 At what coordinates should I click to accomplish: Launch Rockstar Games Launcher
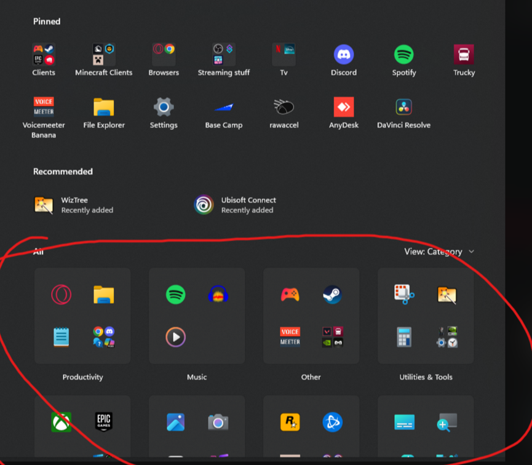[x=290, y=422]
